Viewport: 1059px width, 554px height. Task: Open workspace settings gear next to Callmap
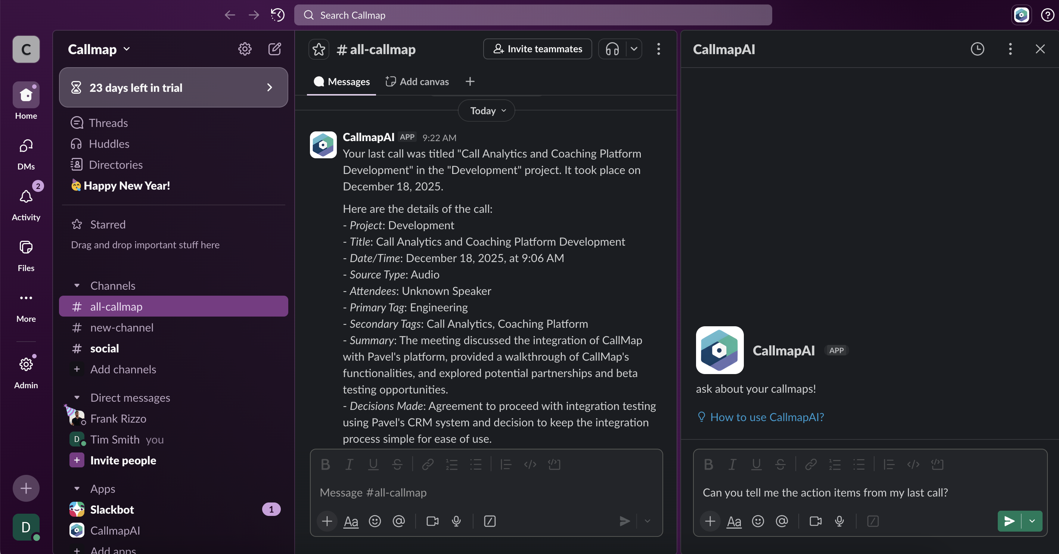click(x=245, y=49)
